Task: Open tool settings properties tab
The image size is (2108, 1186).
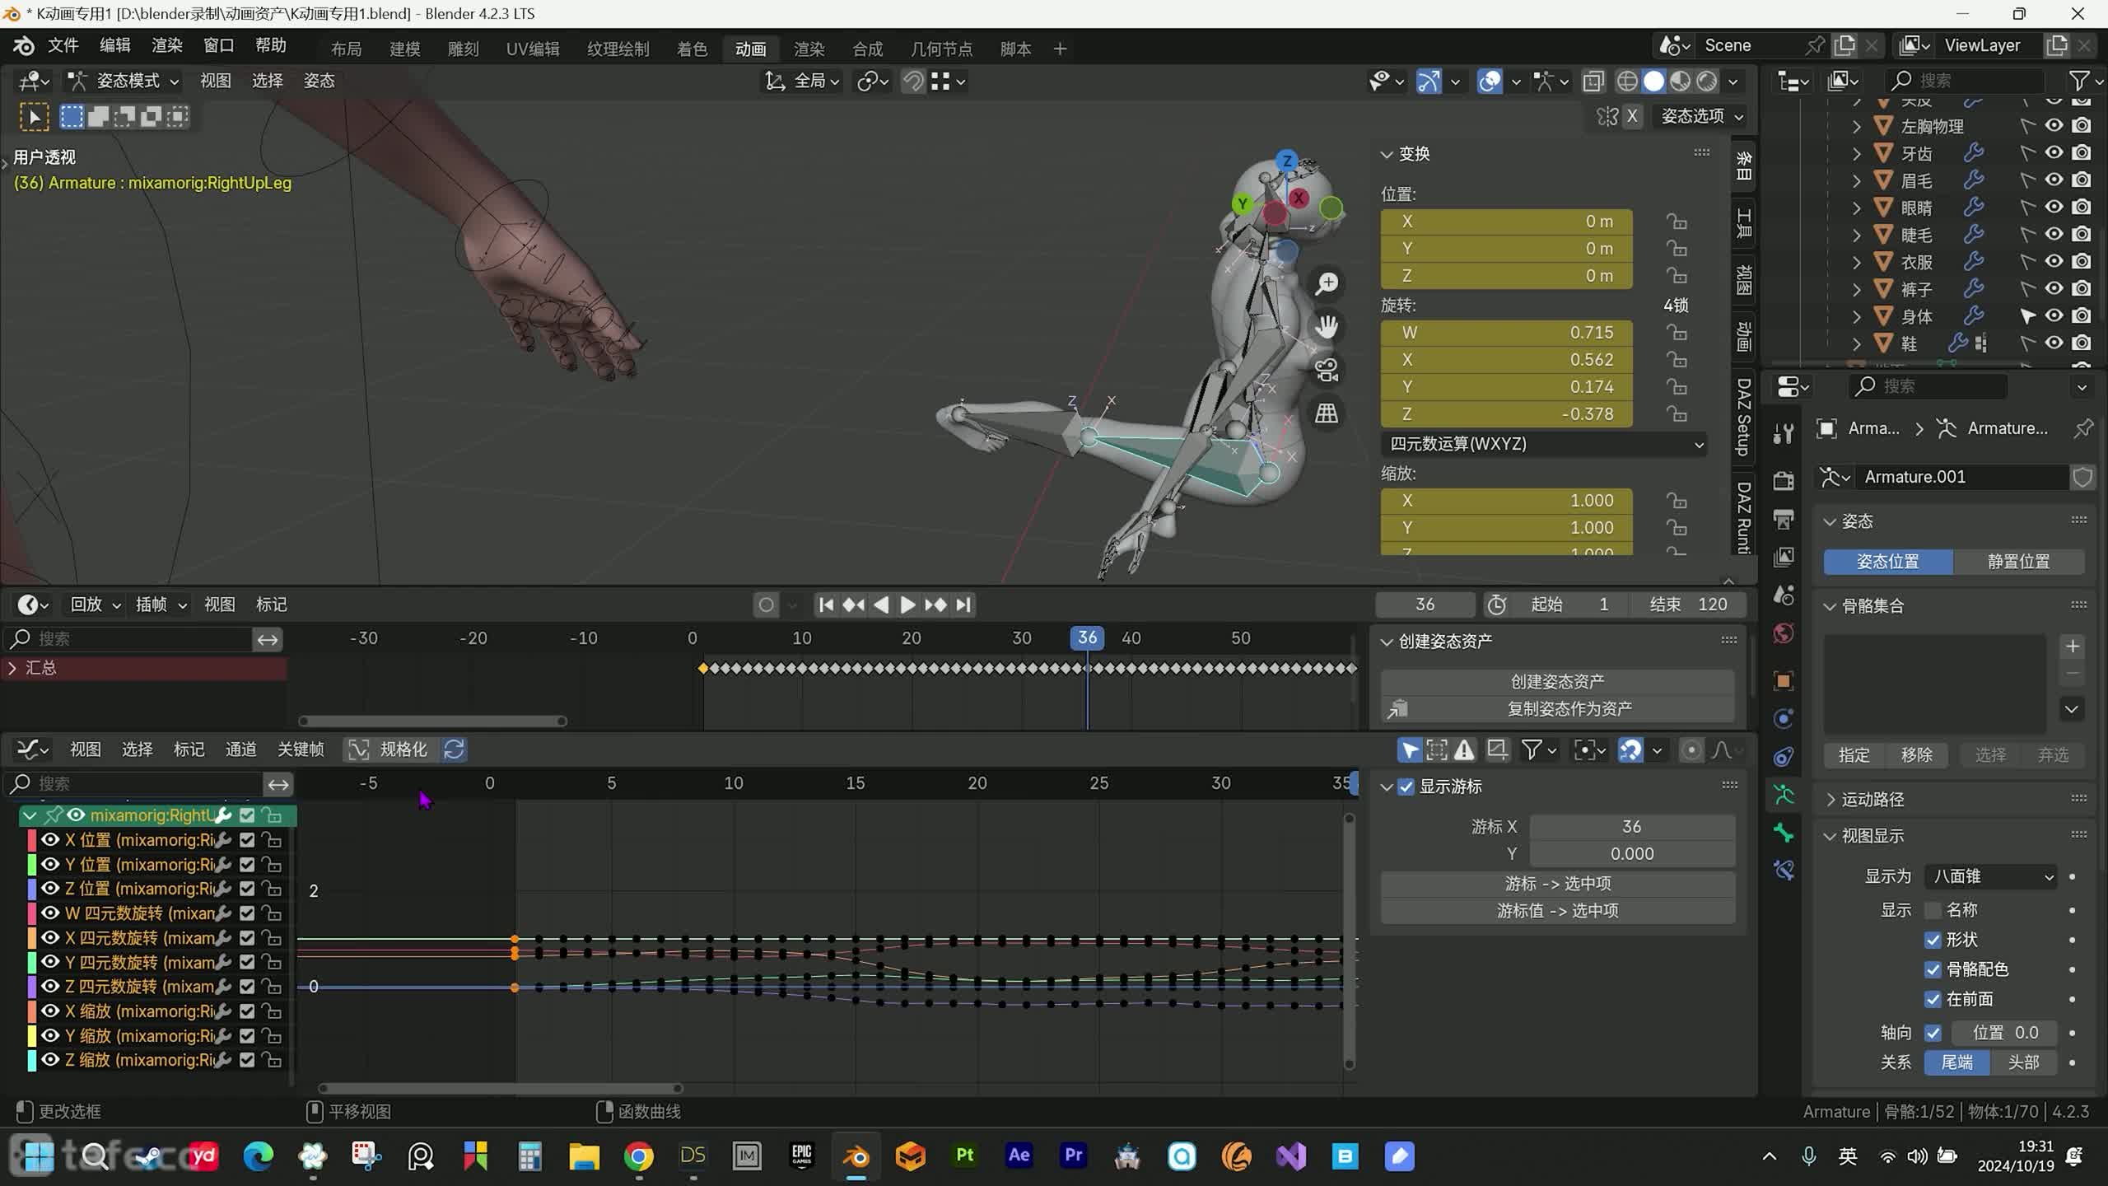Action: [x=1784, y=433]
